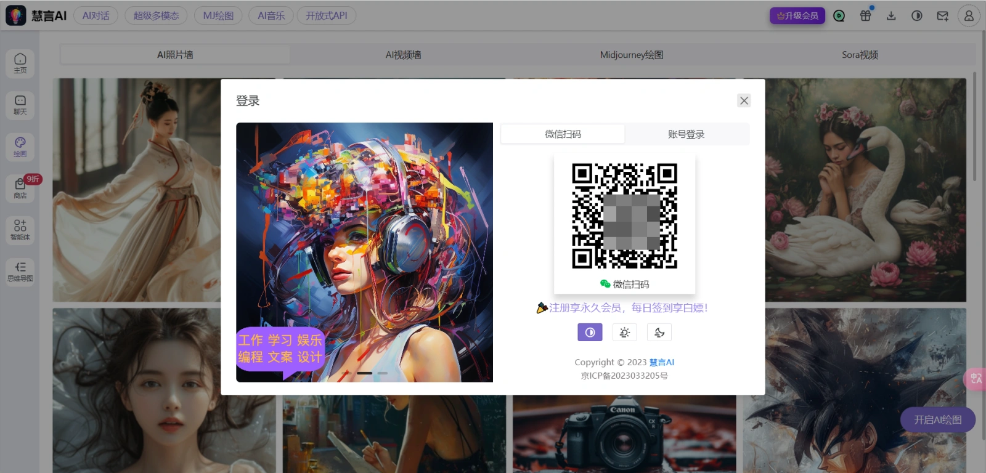
Task: Open the swan and woman photo thumbnail
Action: pyautogui.click(x=866, y=190)
